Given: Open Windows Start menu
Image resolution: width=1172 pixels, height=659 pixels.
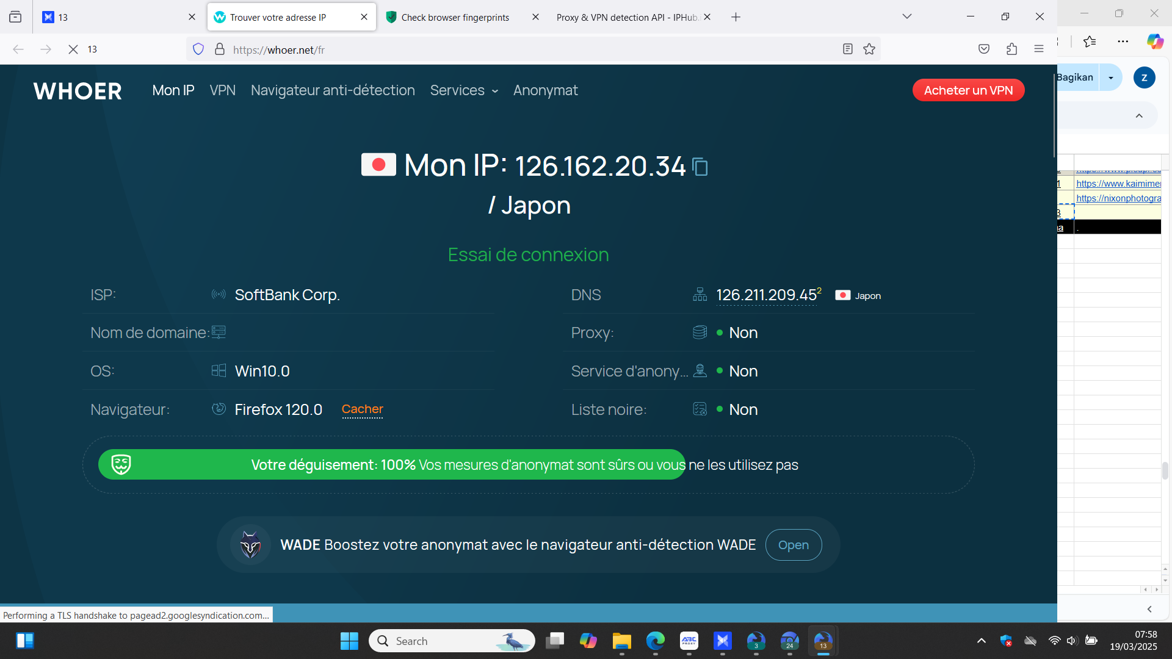Looking at the screenshot, I should (349, 641).
